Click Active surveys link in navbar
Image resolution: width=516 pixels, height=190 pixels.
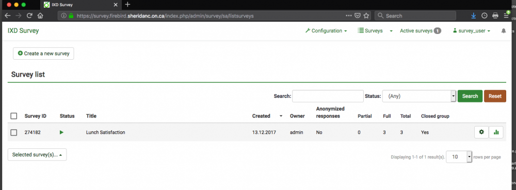(x=421, y=31)
